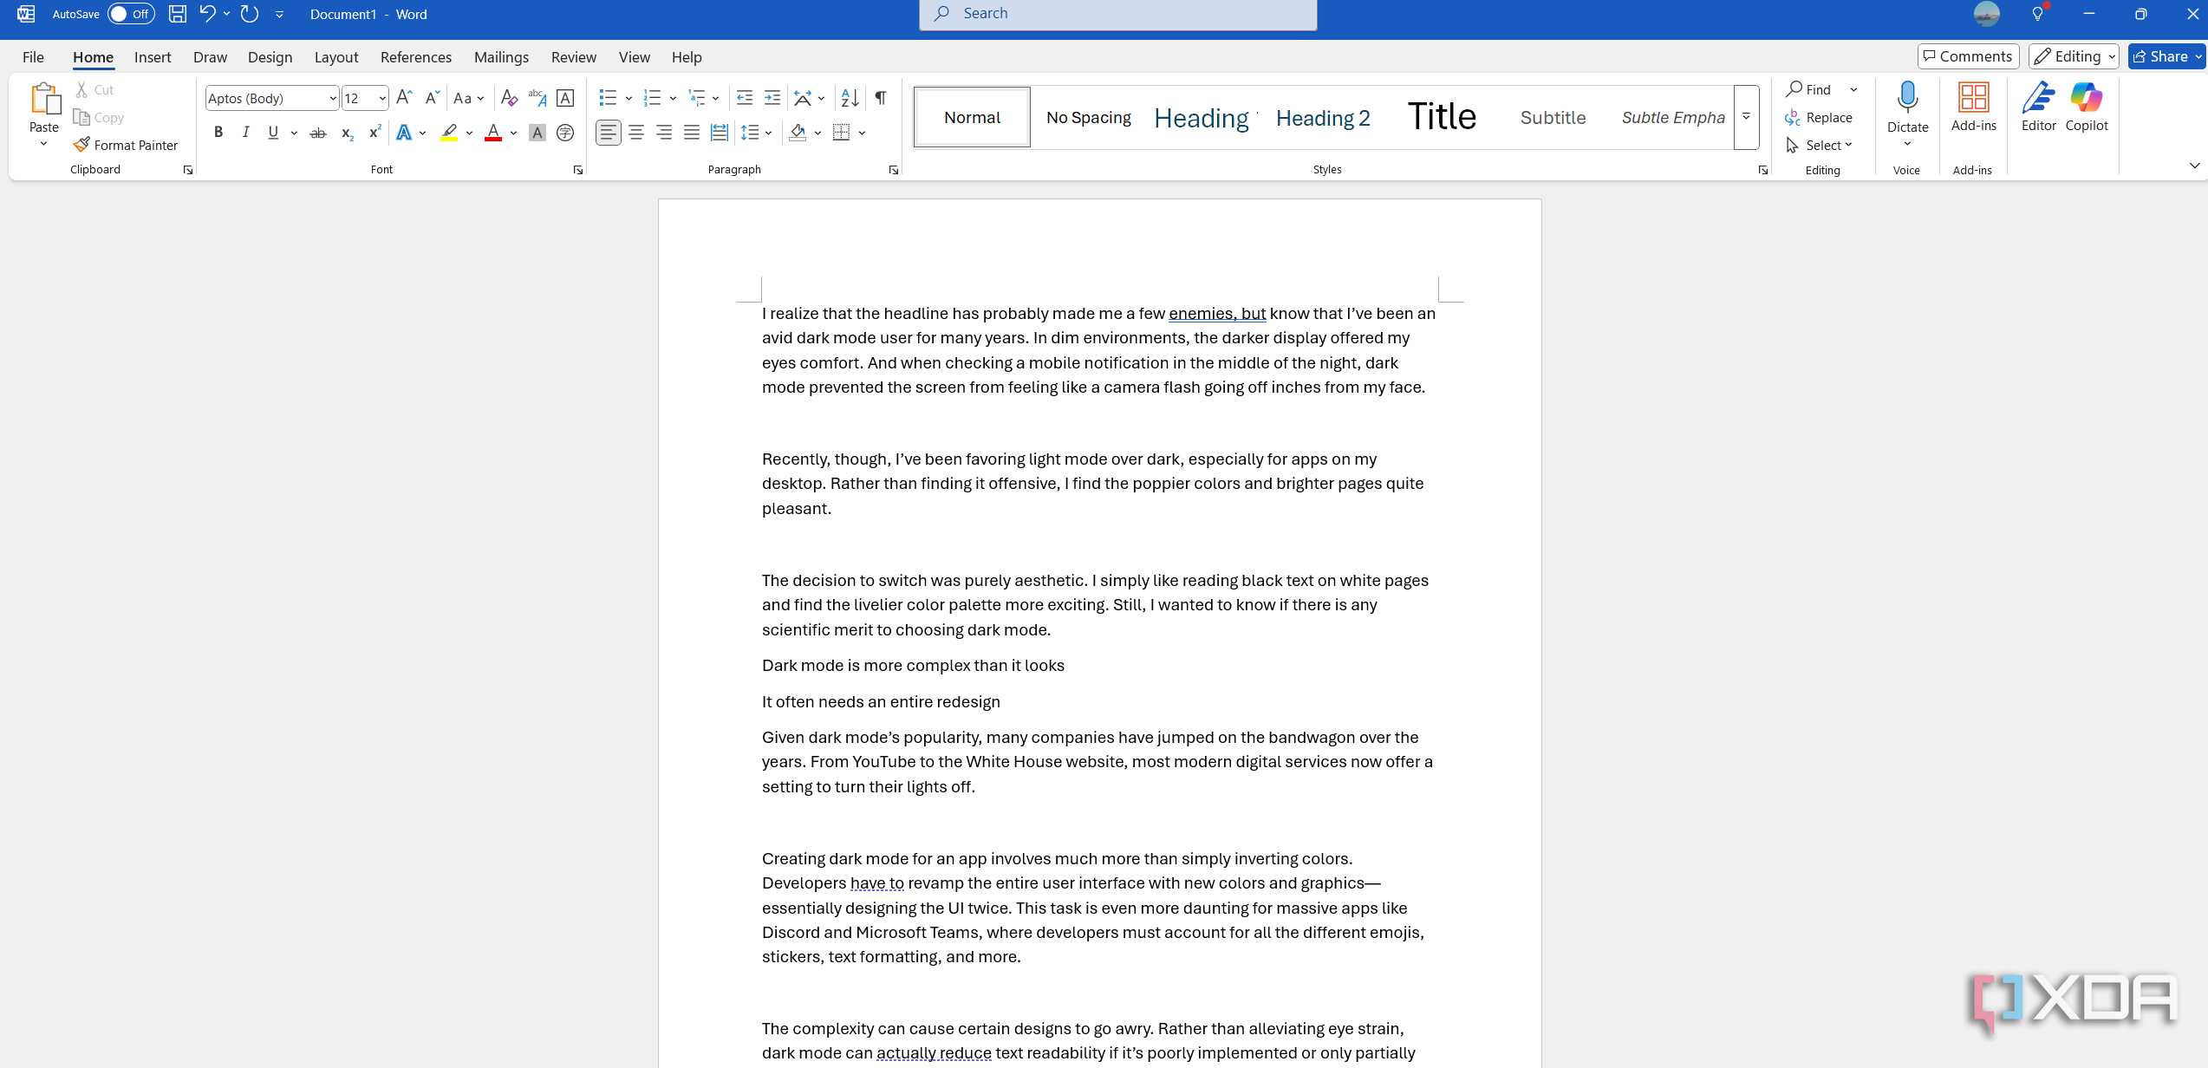The height and width of the screenshot is (1068, 2208).
Task: Toggle center alignment
Action: tap(636, 133)
